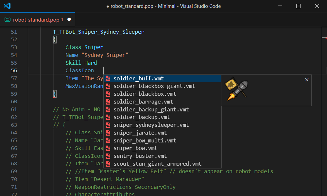Viewport: 327px width, 196px height.
Task: Choose soldier_barrage.vmt suggestion
Action: 162,102
